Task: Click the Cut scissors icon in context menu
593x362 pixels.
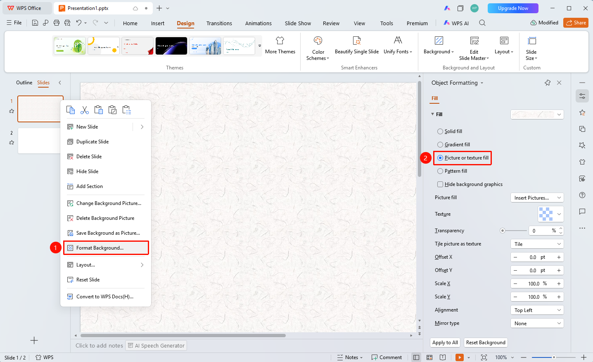Action: click(85, 110)
